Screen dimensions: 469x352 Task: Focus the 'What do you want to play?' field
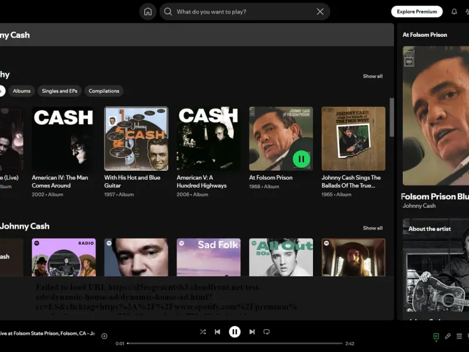point(244,12)
